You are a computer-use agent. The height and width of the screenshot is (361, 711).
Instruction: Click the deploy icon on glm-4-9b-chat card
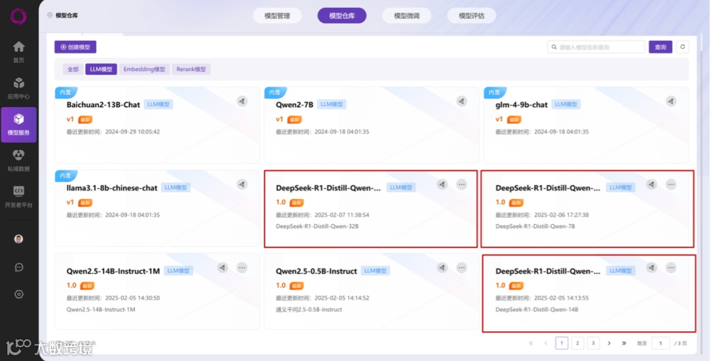point(671,101)
